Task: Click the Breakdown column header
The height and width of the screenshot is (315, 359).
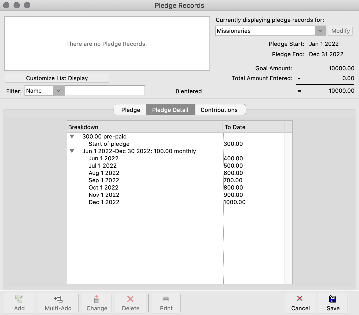Action: coord(145,127)
